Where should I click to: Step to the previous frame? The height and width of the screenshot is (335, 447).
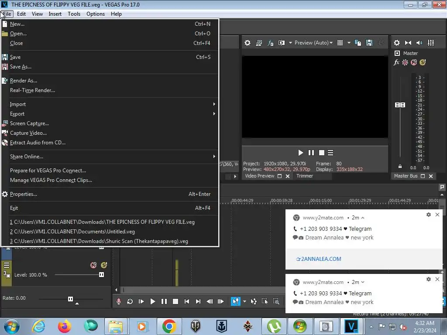(x=210, y=301)
